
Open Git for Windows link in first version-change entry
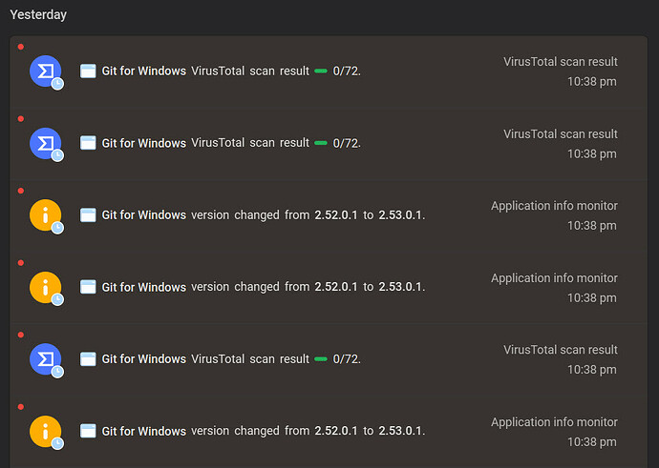(x=143, y=215)
